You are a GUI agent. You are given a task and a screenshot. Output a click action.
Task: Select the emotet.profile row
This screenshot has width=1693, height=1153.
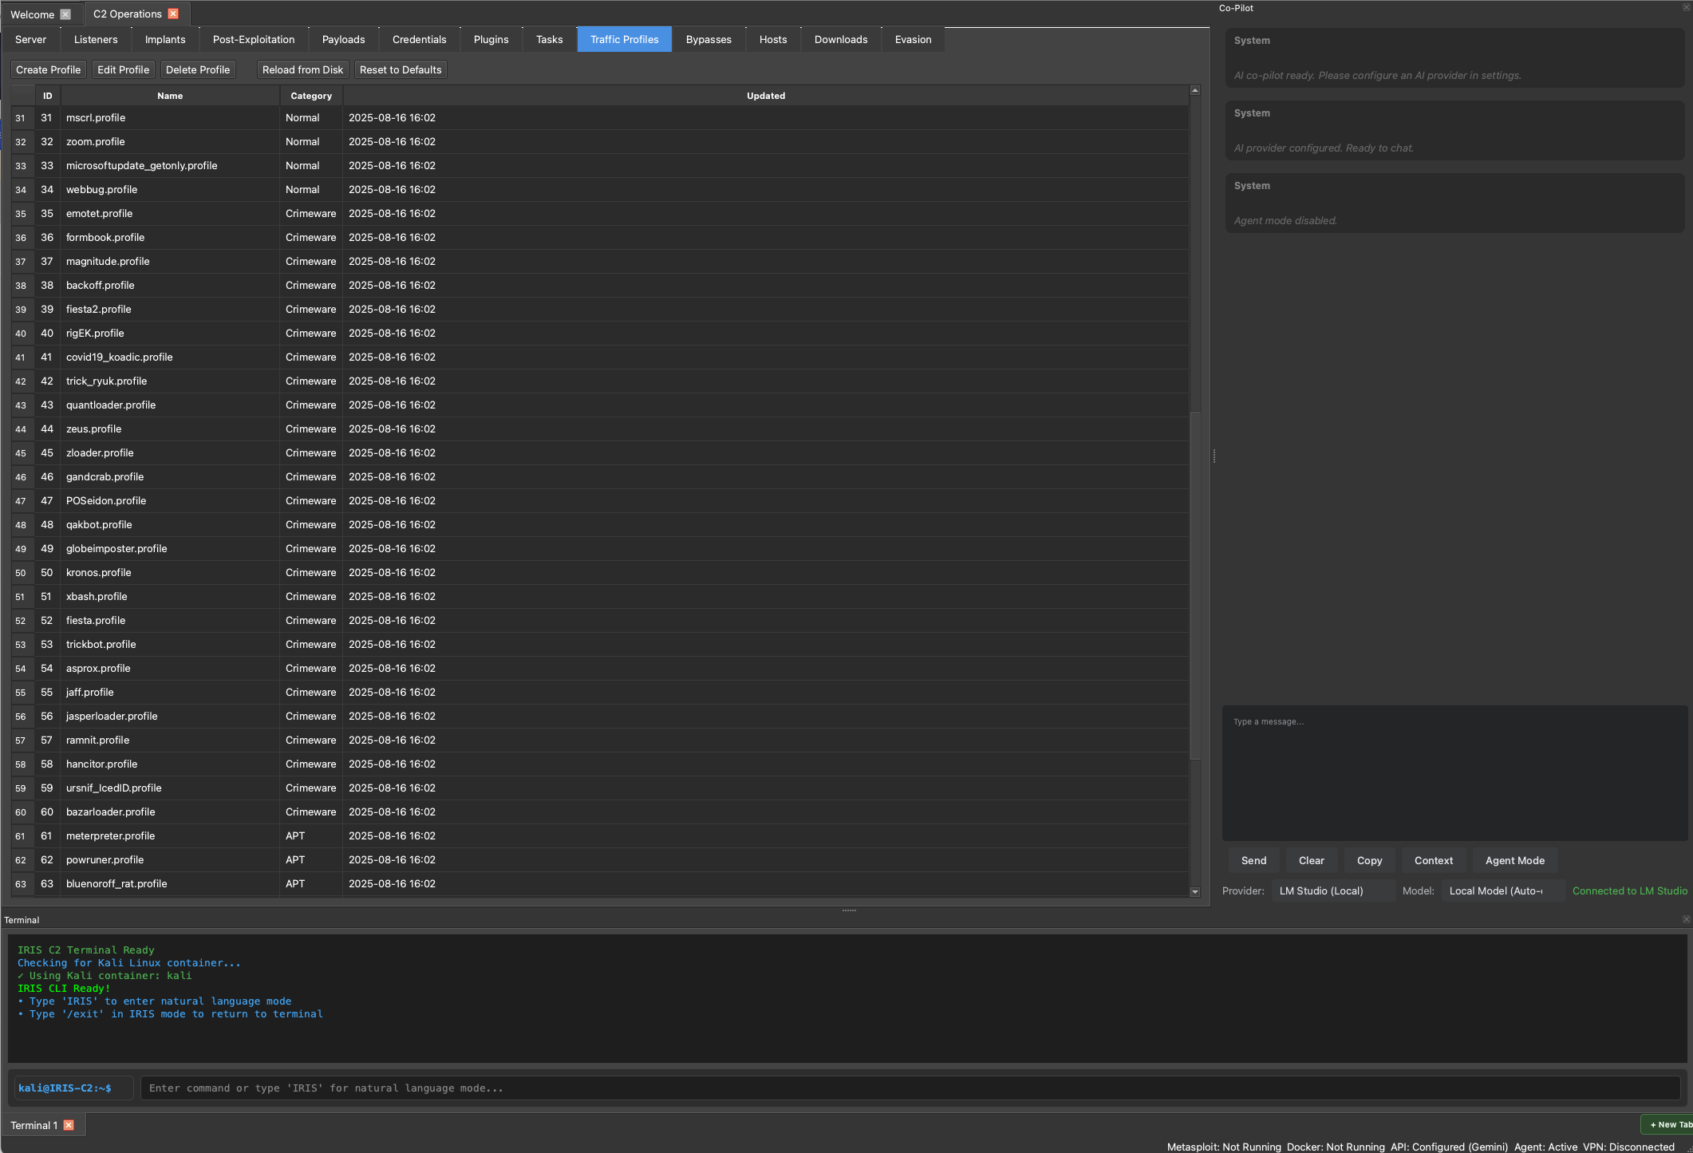click(x=600, y=213)
